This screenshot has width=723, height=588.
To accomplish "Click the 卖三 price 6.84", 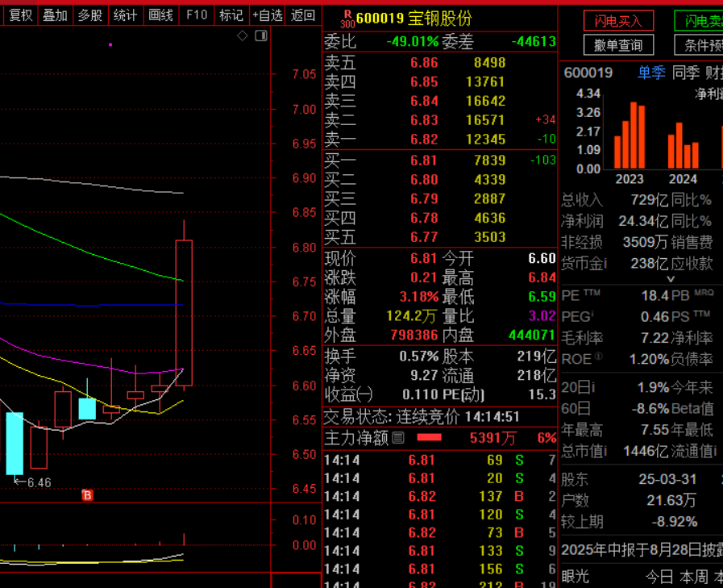I will click(424, 101).
